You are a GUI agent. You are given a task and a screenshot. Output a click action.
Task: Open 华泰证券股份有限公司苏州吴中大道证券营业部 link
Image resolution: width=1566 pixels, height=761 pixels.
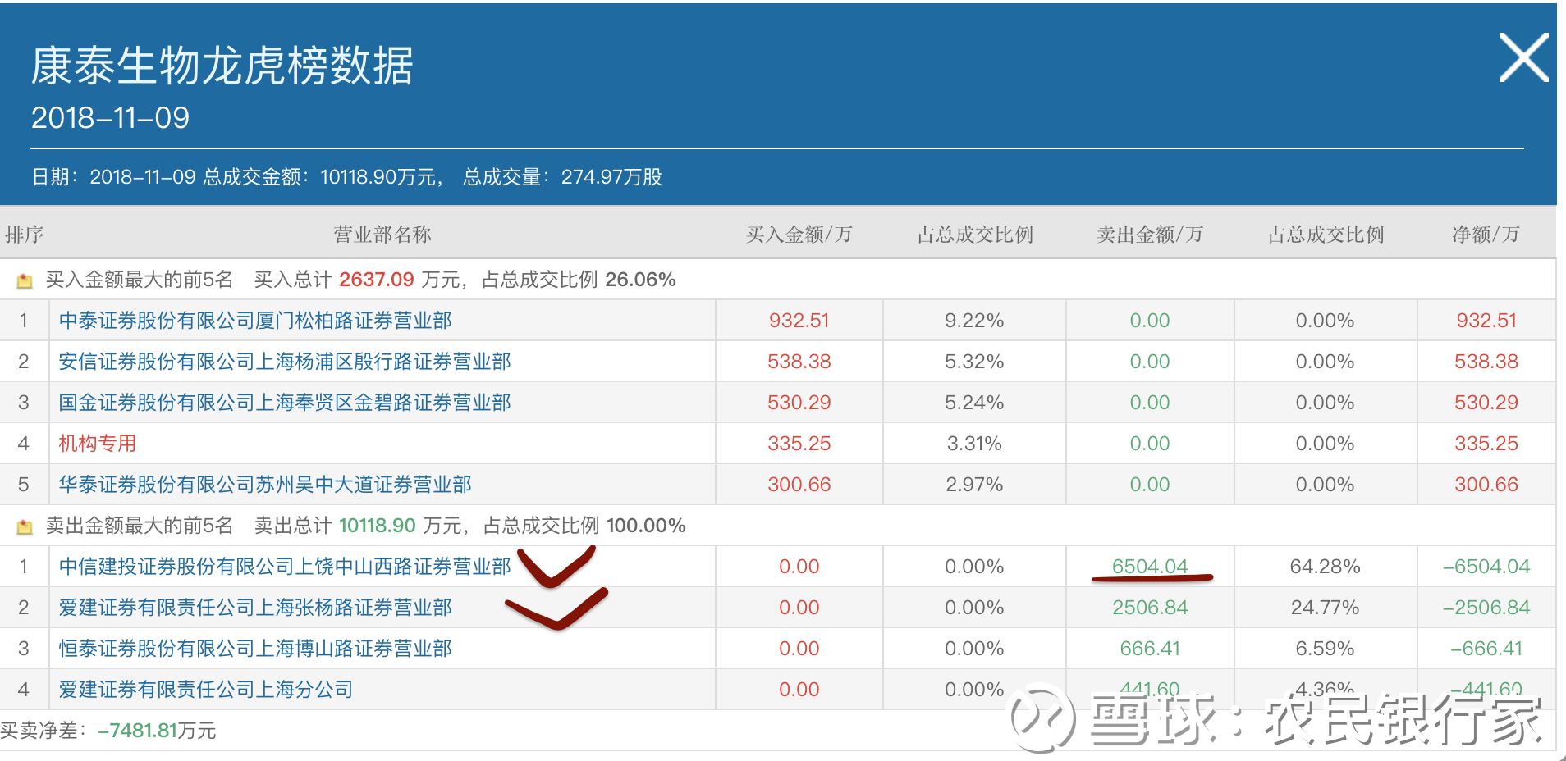click(265, 485)
